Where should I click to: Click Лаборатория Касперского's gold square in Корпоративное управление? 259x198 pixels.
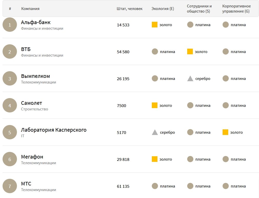click(x=225, y=132)
